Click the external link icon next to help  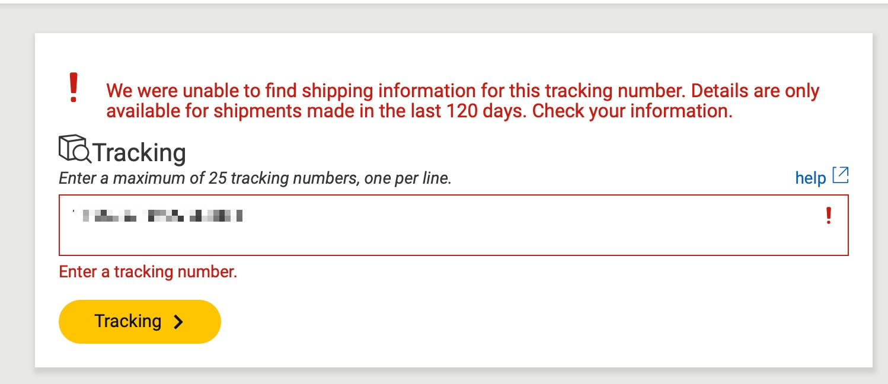coord(841,175)
